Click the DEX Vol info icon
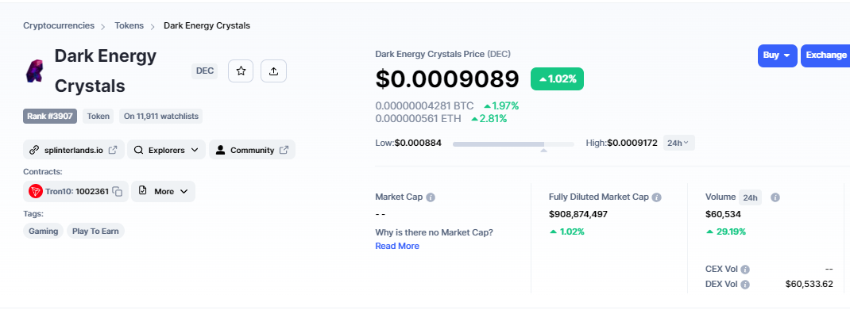The image size is (850, 310). tap(745, 284)
